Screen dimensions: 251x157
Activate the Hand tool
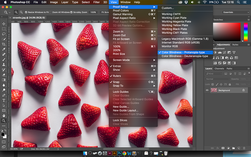(4, 116)
